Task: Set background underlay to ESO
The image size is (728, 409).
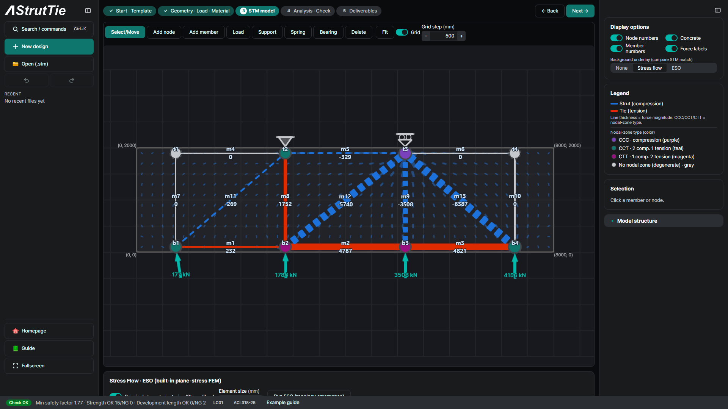Action: [x=676, y=68]
